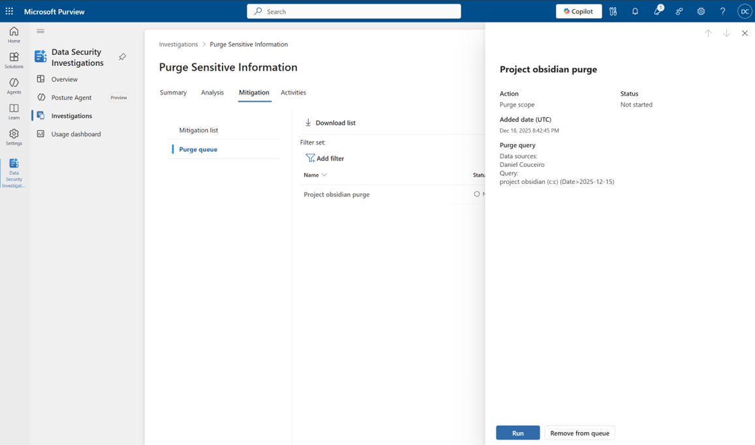Open the what's new icon with badge
This screenshot has width=755, height=445.
[x=658, y=10]
